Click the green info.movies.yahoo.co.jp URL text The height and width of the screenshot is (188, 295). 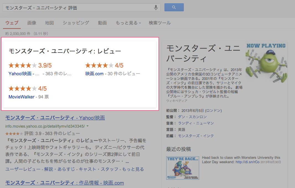(x=45, y=126)
